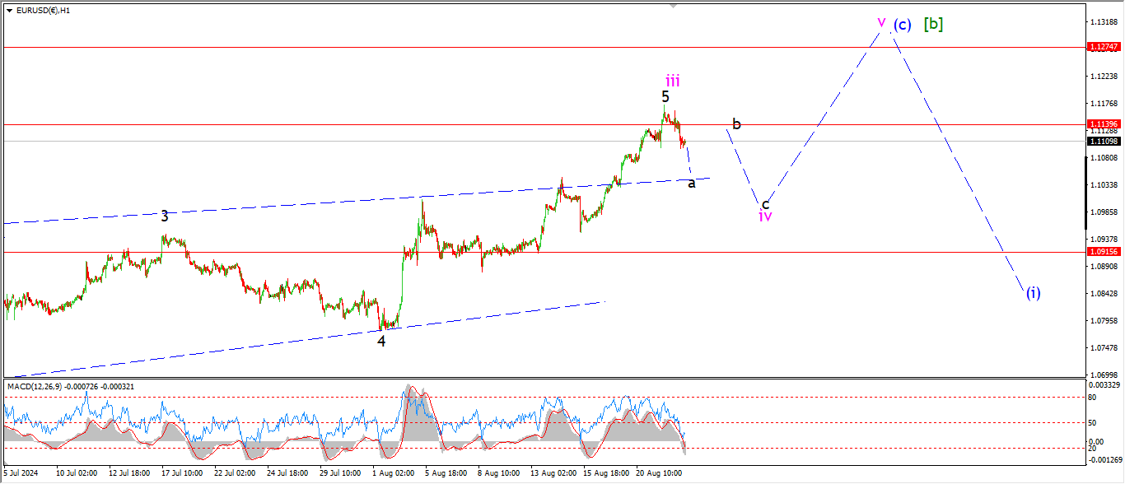
Task: Click the blue '(i)' wave label
Action: point(1033,292)
